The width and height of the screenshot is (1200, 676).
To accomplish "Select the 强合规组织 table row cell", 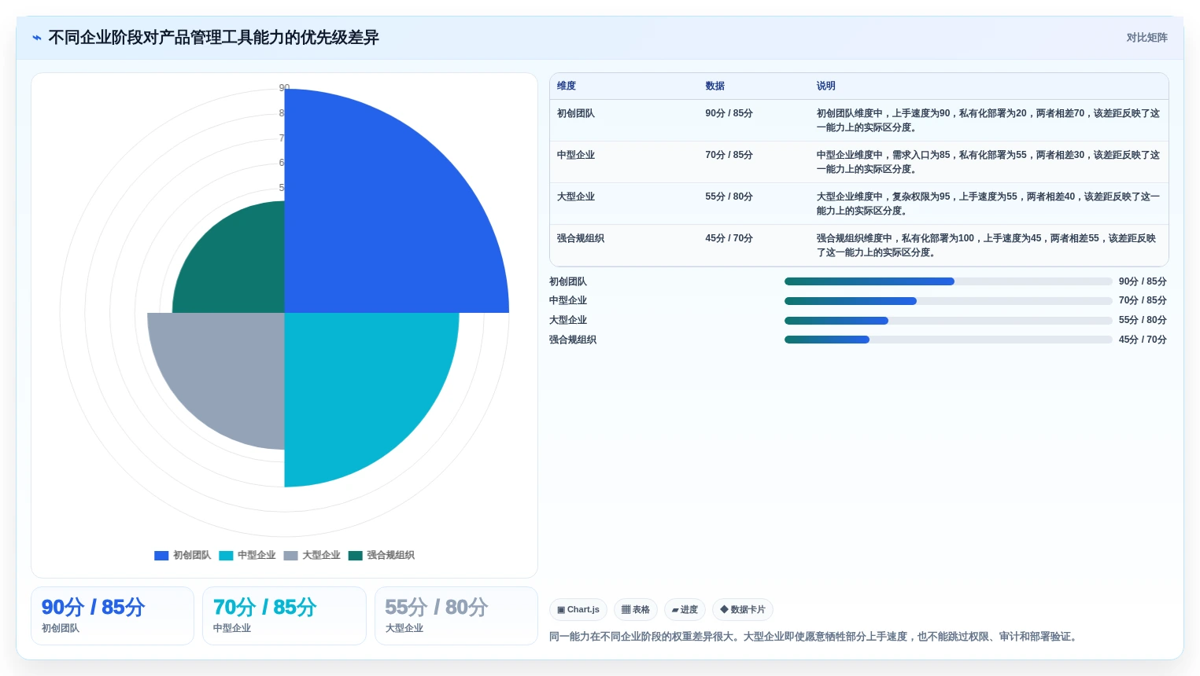I will [x=581, y=239].
